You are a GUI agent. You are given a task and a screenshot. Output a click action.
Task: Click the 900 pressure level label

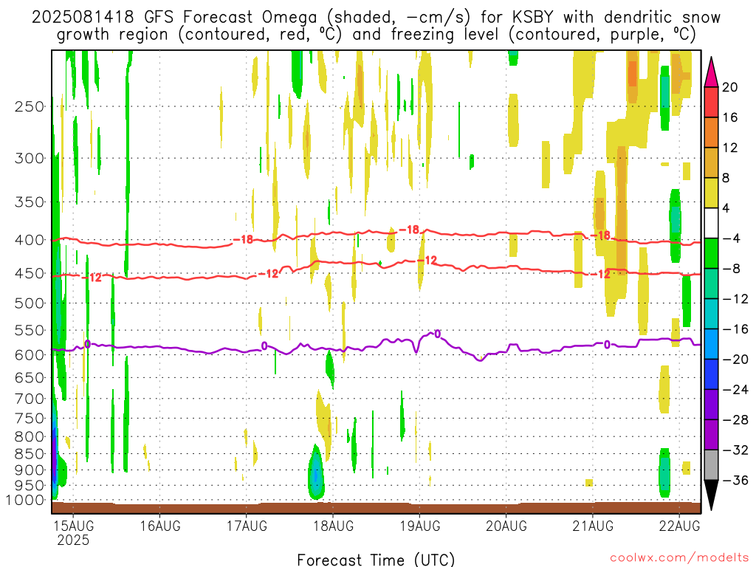pos(30,470)
